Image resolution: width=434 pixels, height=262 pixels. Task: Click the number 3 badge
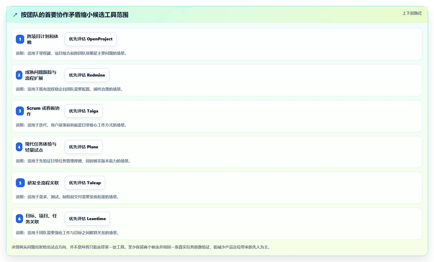coord(20,111)
